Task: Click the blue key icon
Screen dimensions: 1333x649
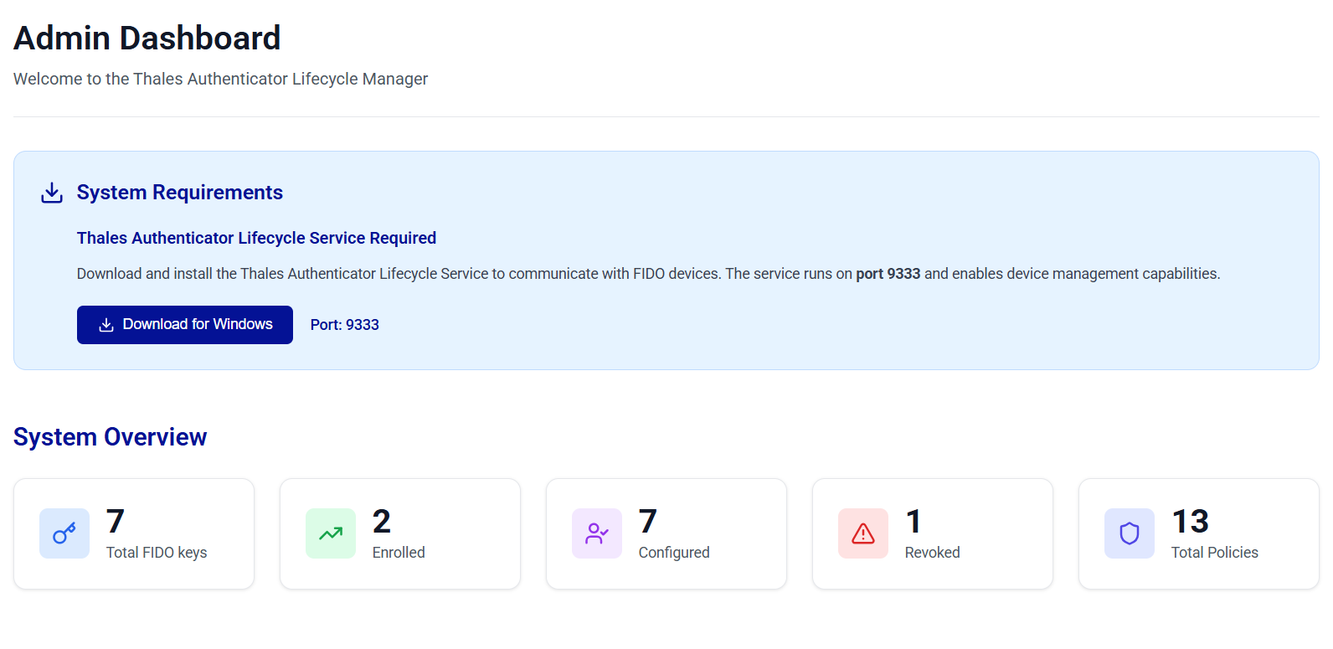Action: tap(64, 533)
